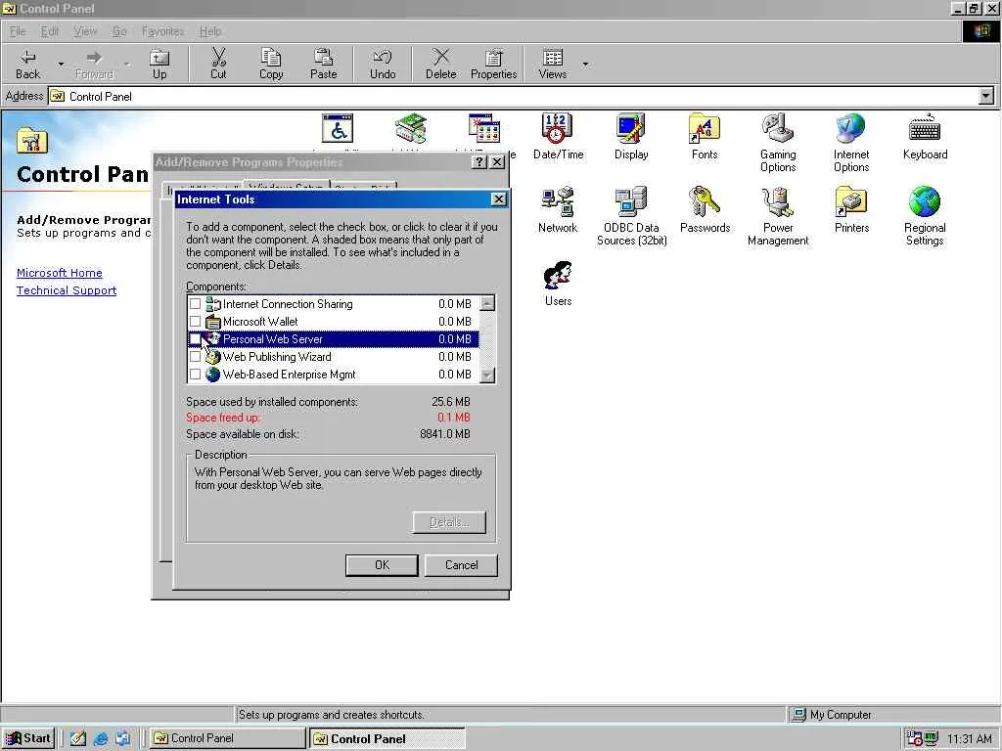Open Power Management icon

pos(778,216)
